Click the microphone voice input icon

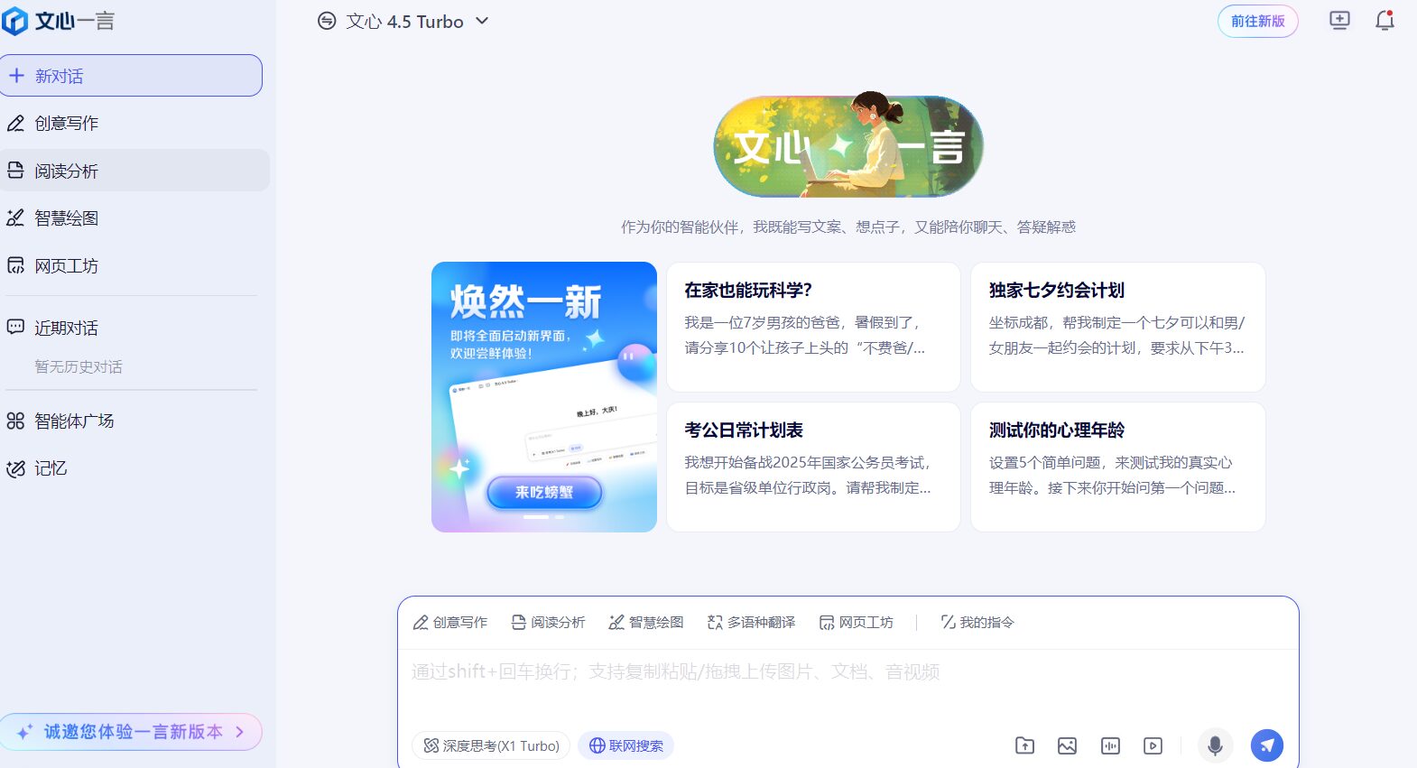click(1216, 745)
